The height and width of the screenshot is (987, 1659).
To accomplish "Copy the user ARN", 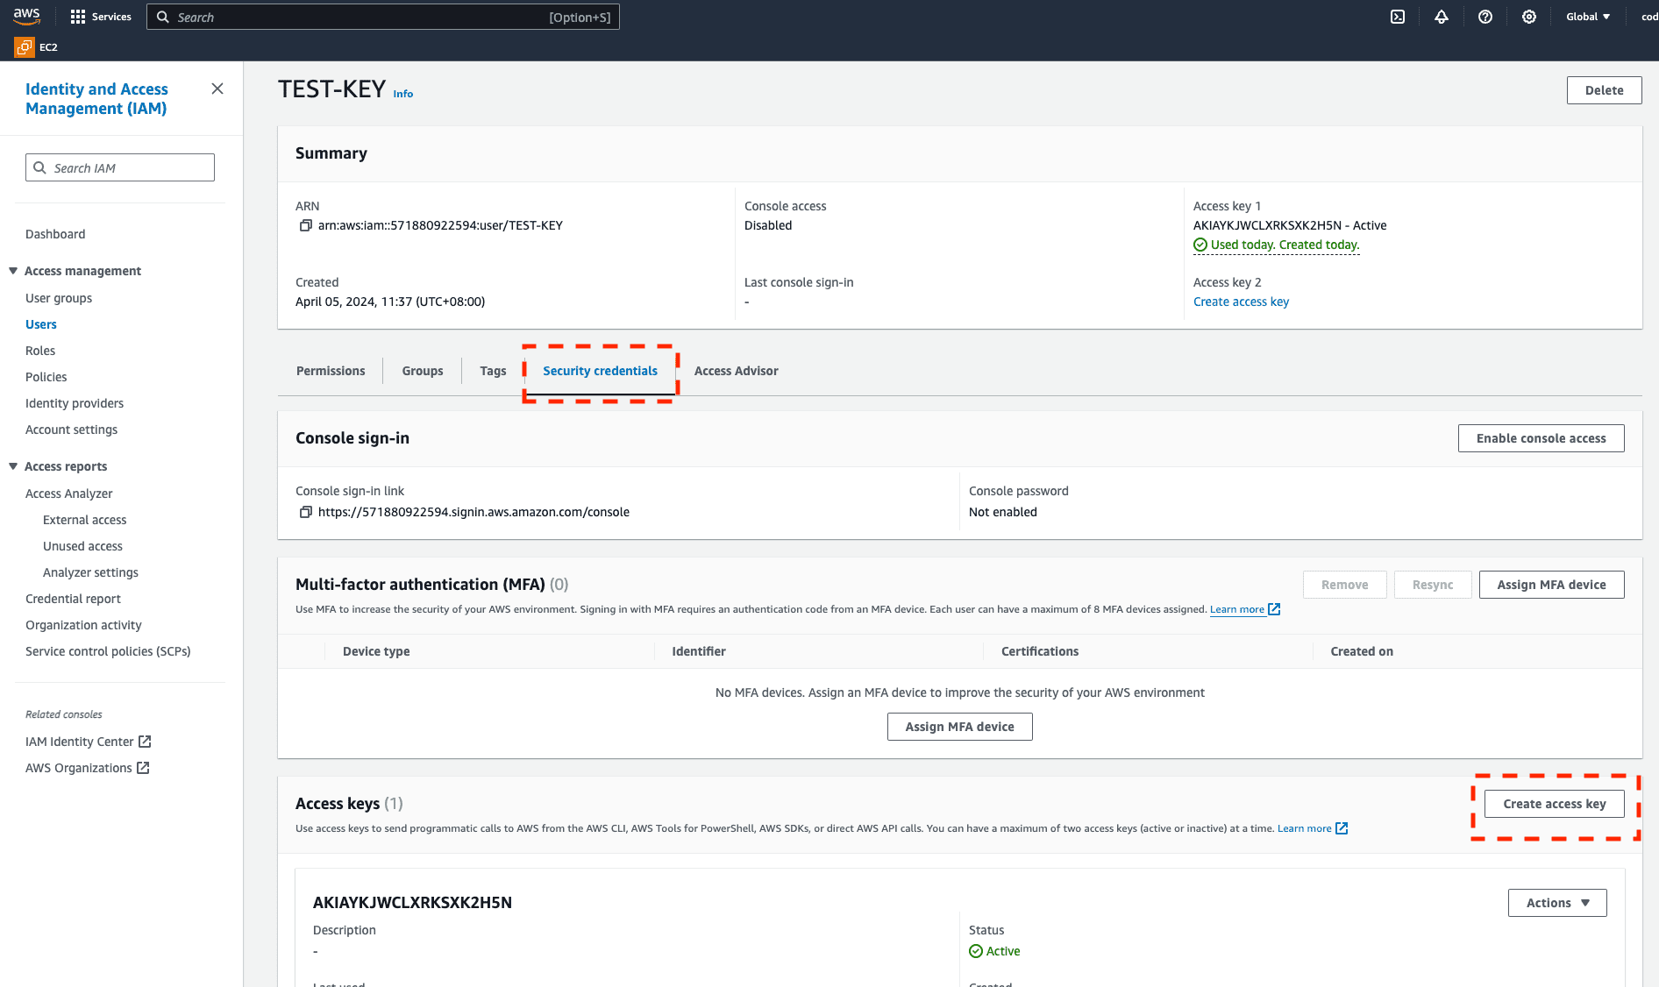I will click(x=306, y=225).
